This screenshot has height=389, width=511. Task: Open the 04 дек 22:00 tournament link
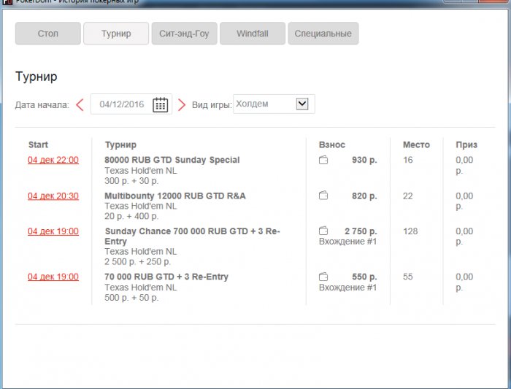53,160
